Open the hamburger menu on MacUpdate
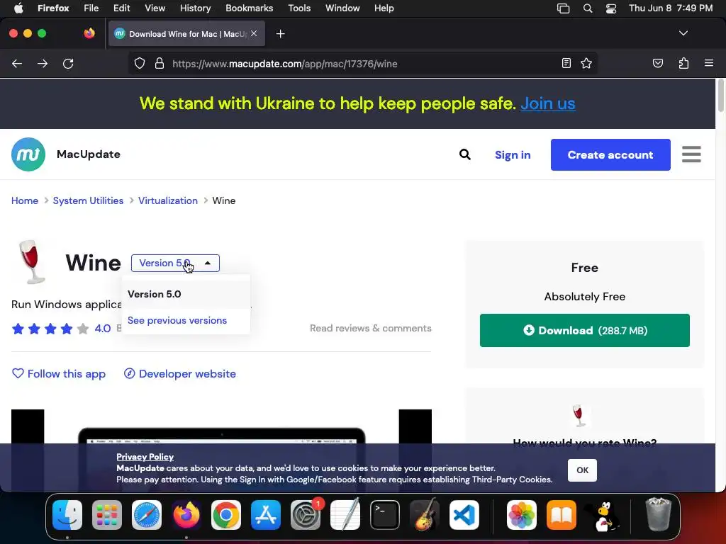Screen dimensions: 726x544 [x=691, y=154]
